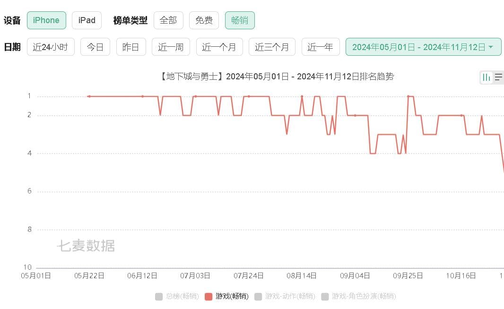
Task: Filter dates to 近一年
Action: (321, 47)
